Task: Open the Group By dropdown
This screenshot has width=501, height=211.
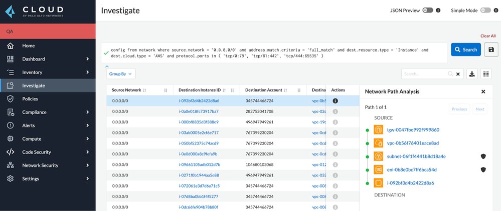Action: click(120, 74)
